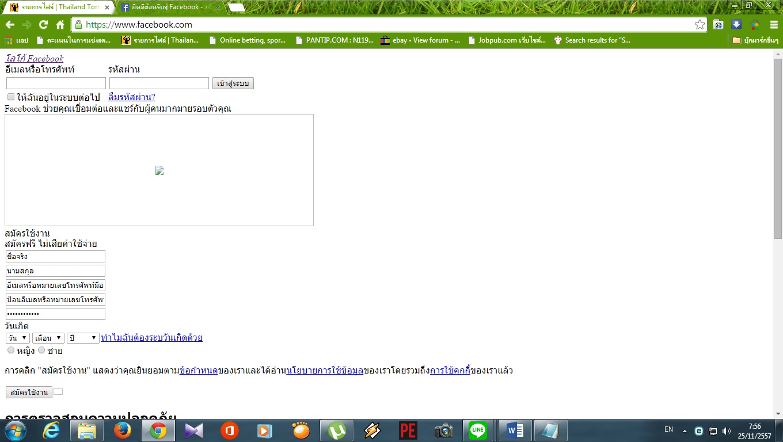Click the 'อีเมลหรือโทรศัพท์' login input field

56,83
